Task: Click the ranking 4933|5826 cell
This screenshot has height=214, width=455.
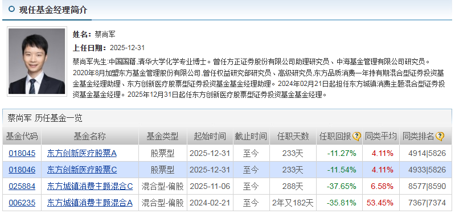Action: click(427, 170)
